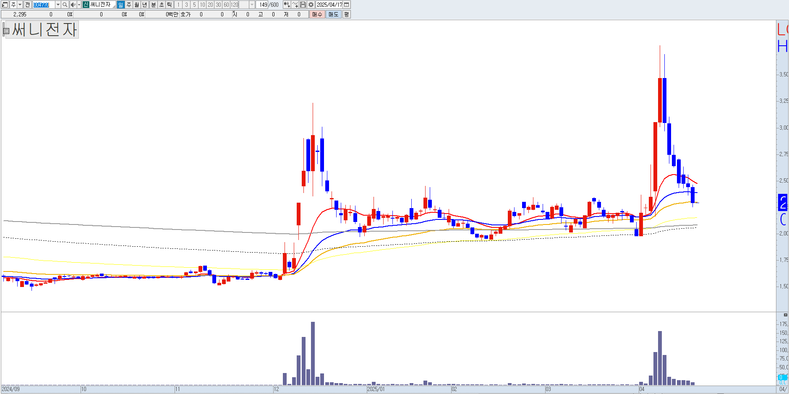The height and width of the screenshot is (394, 789).
Task: Click the stock name box 써니전자
Action: 102,5
